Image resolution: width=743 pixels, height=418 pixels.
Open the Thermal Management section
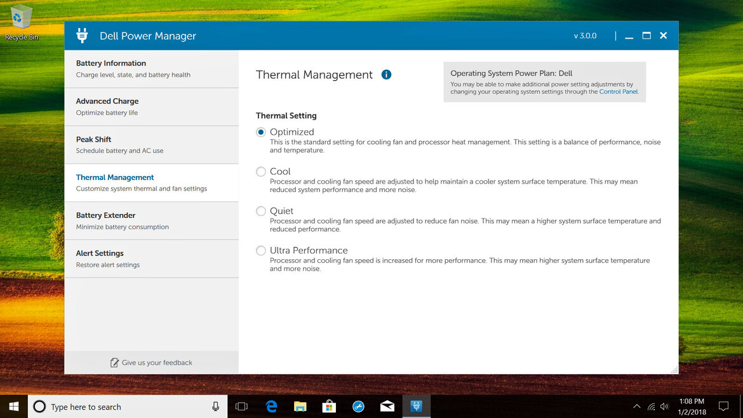click(152, 182)
